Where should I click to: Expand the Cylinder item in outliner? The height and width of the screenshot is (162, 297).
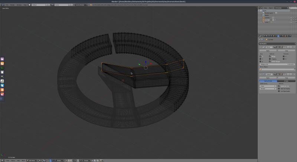pos(261,20)
